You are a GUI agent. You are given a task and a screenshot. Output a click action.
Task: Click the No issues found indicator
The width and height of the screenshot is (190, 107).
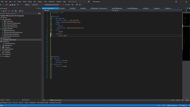56,100
